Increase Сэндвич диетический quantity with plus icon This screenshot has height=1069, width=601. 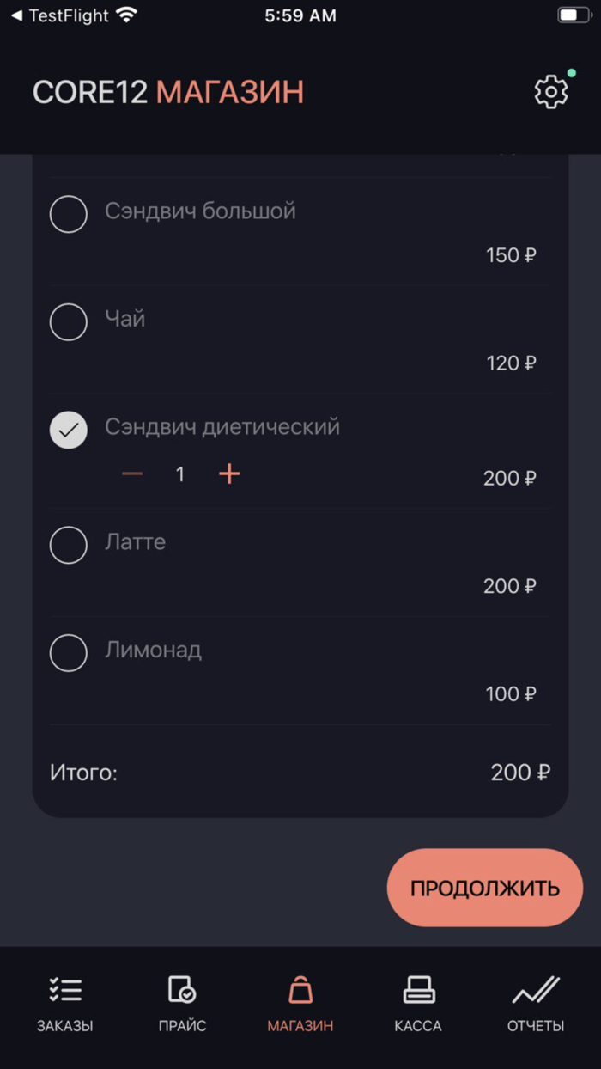(229, 473)
